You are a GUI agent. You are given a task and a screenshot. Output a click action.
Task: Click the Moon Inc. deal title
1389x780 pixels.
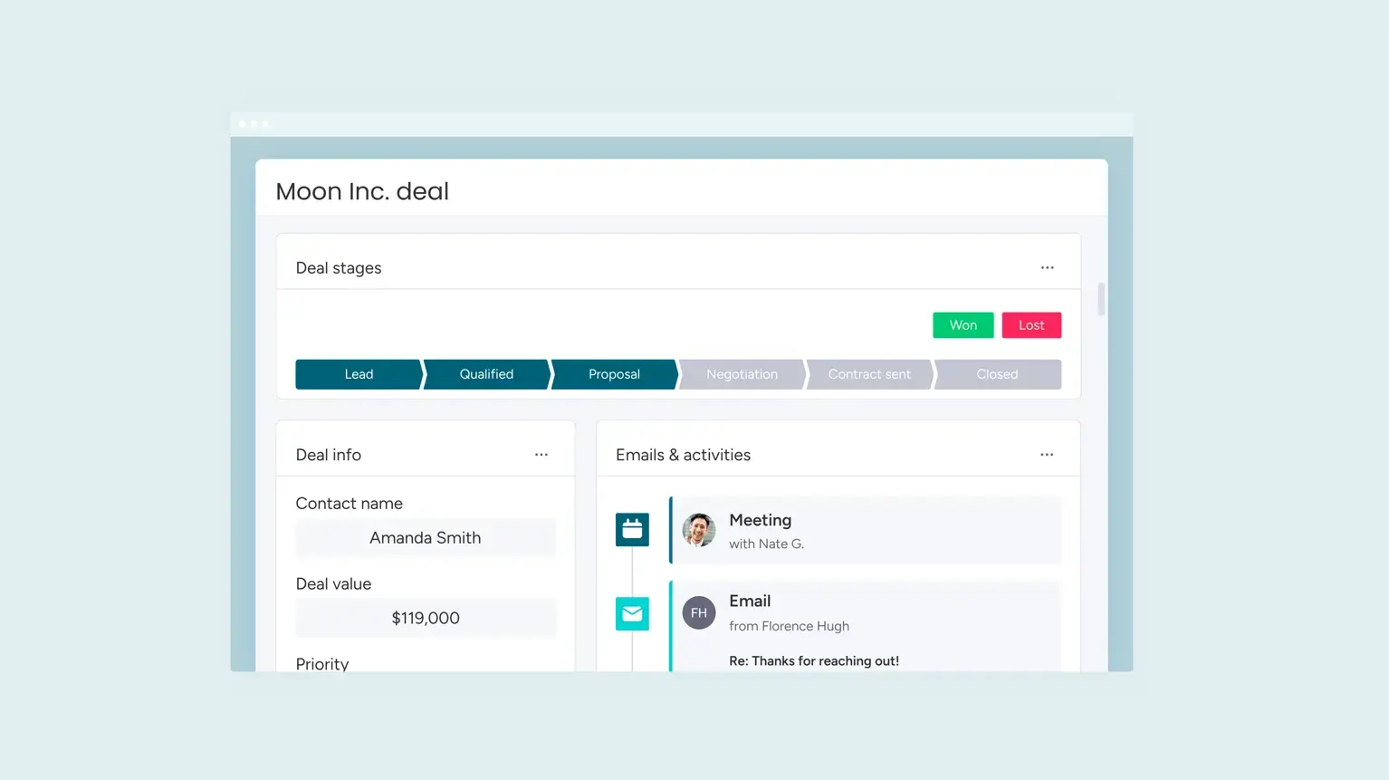point(362,191)
